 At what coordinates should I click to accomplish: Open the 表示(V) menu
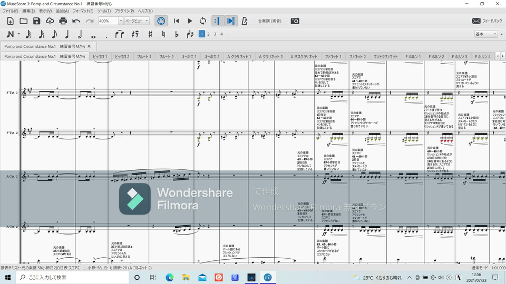pos(45,11)
